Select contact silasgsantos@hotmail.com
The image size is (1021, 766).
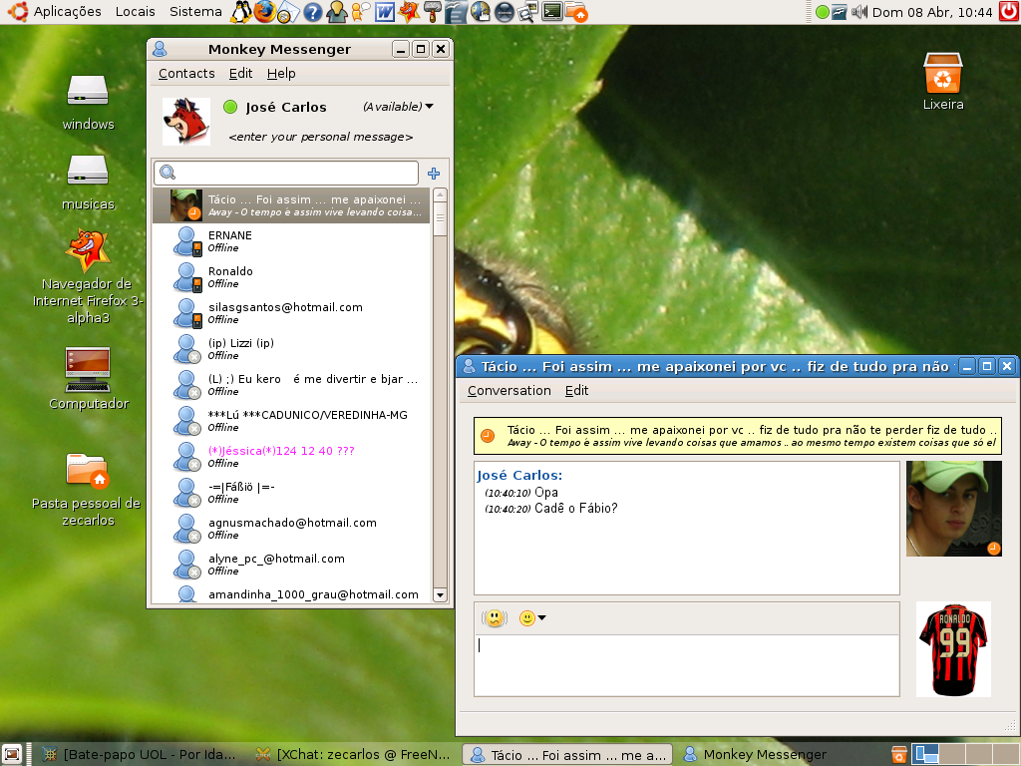291,312
